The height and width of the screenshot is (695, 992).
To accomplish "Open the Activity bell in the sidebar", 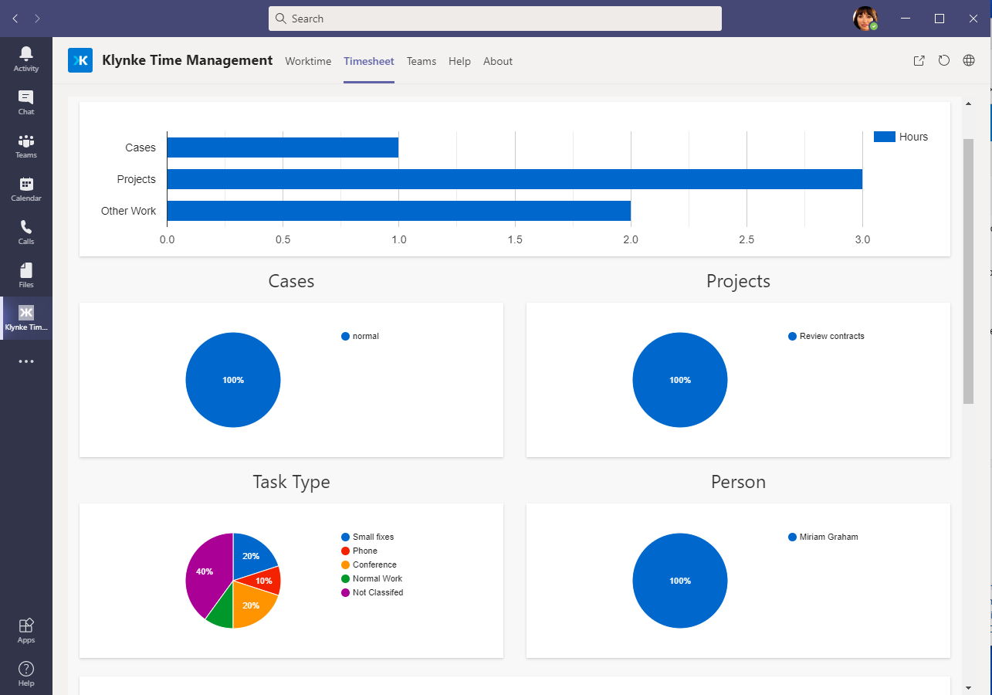I will 26,59.
